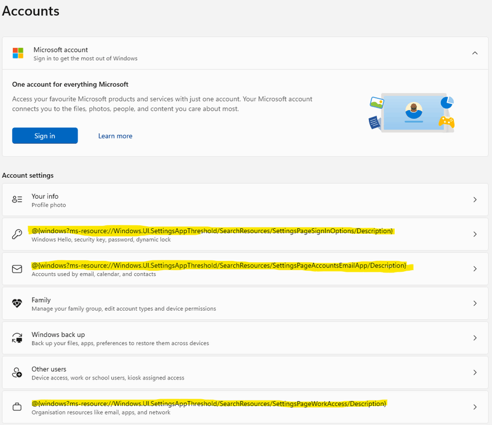This screenshot has height=425, width=492.
Task: Open Your info chevron arrow
Action: point(475,200)
